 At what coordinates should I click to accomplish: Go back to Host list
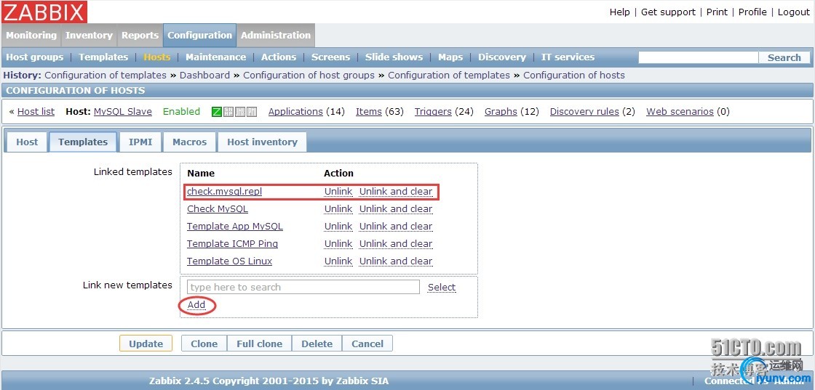point(36,112)
